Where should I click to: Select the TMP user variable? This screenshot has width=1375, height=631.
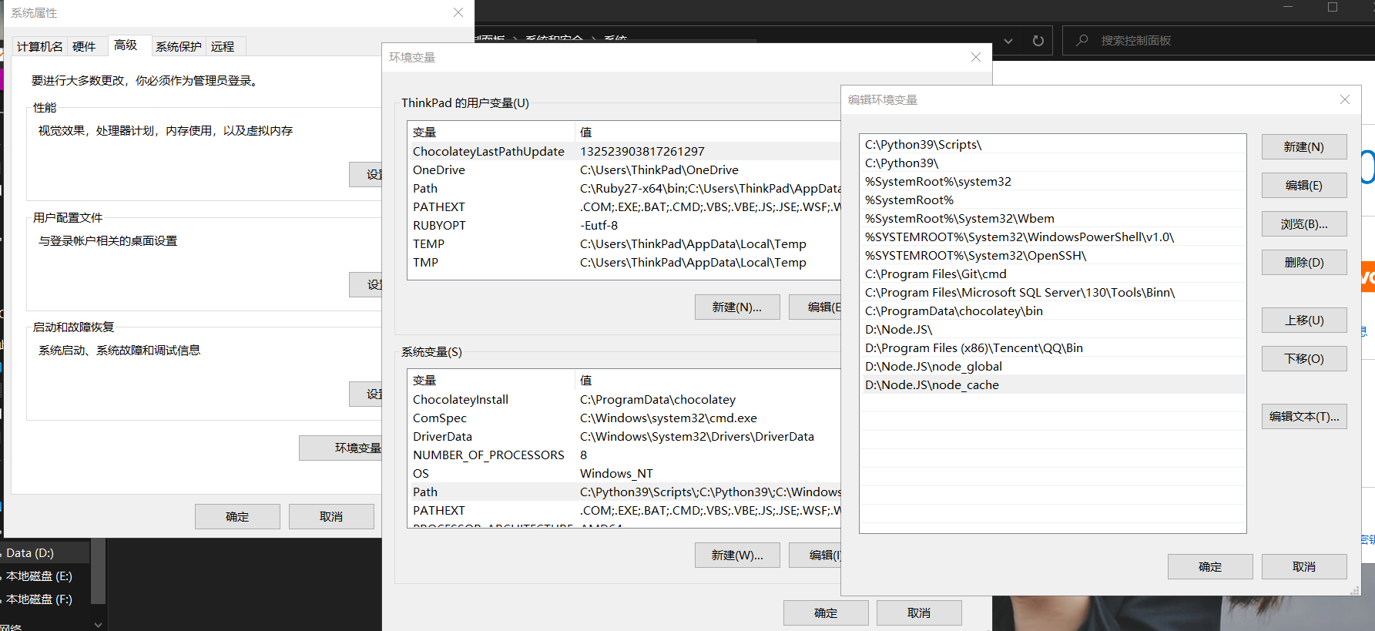tap(624, 262)
